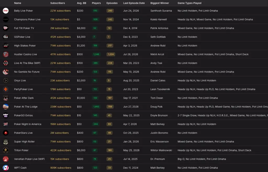Click the $6,000 average big blind value
This screenshot has height=172, width=268.
[81, 150]
